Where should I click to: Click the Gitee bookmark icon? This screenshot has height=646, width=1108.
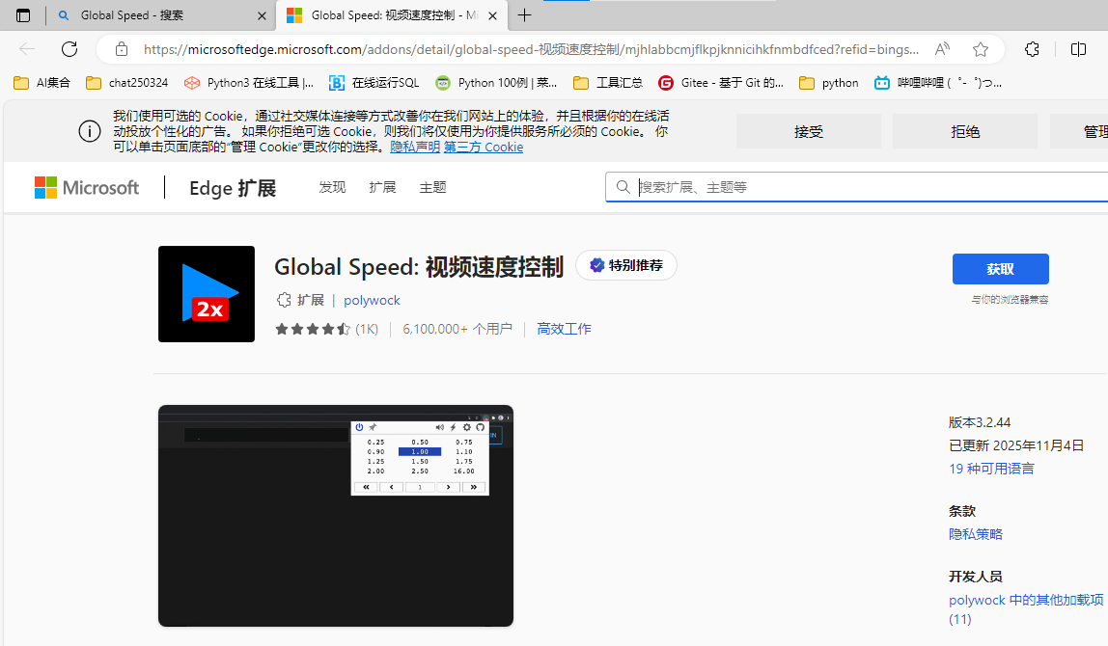[666, 83]
